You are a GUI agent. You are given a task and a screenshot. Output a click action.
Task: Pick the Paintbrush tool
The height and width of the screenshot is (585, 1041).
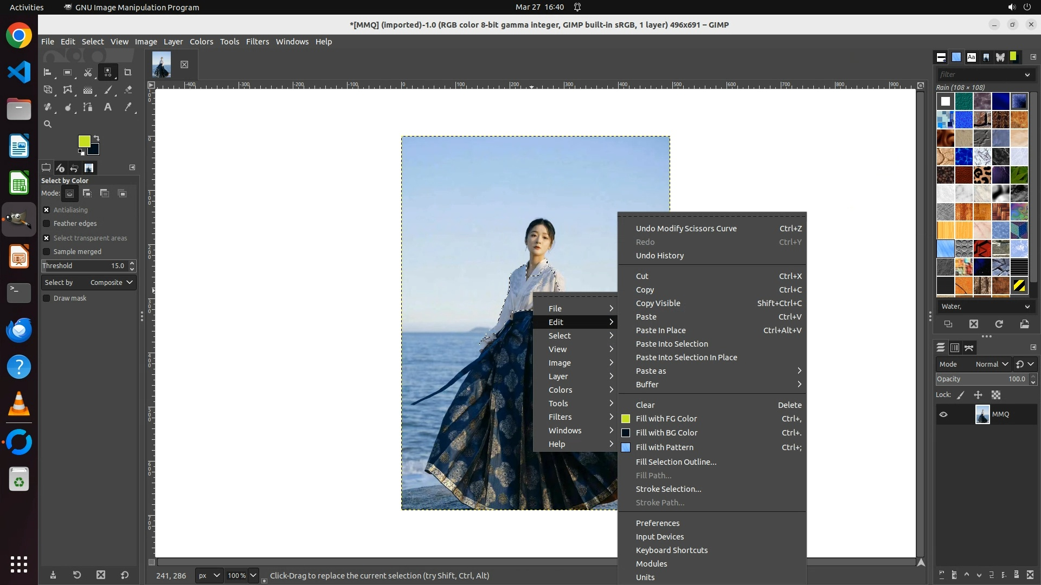108,90
